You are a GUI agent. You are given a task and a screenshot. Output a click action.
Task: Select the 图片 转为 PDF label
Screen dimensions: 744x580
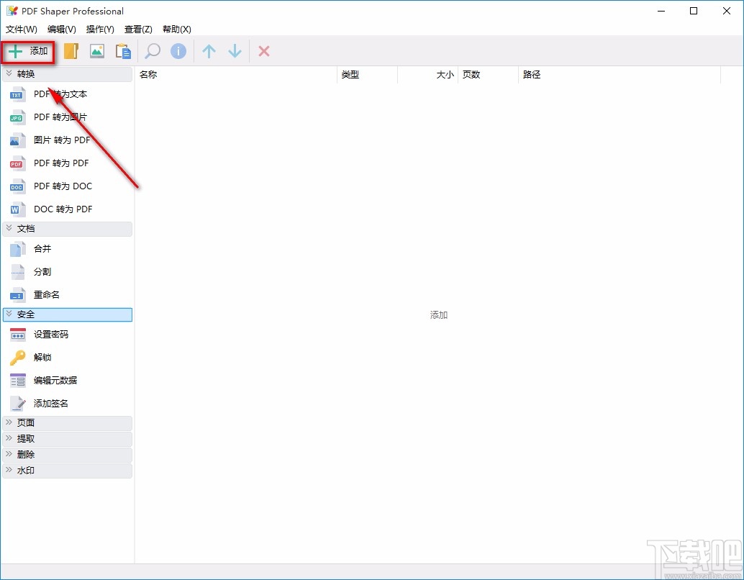coord(62,140)
